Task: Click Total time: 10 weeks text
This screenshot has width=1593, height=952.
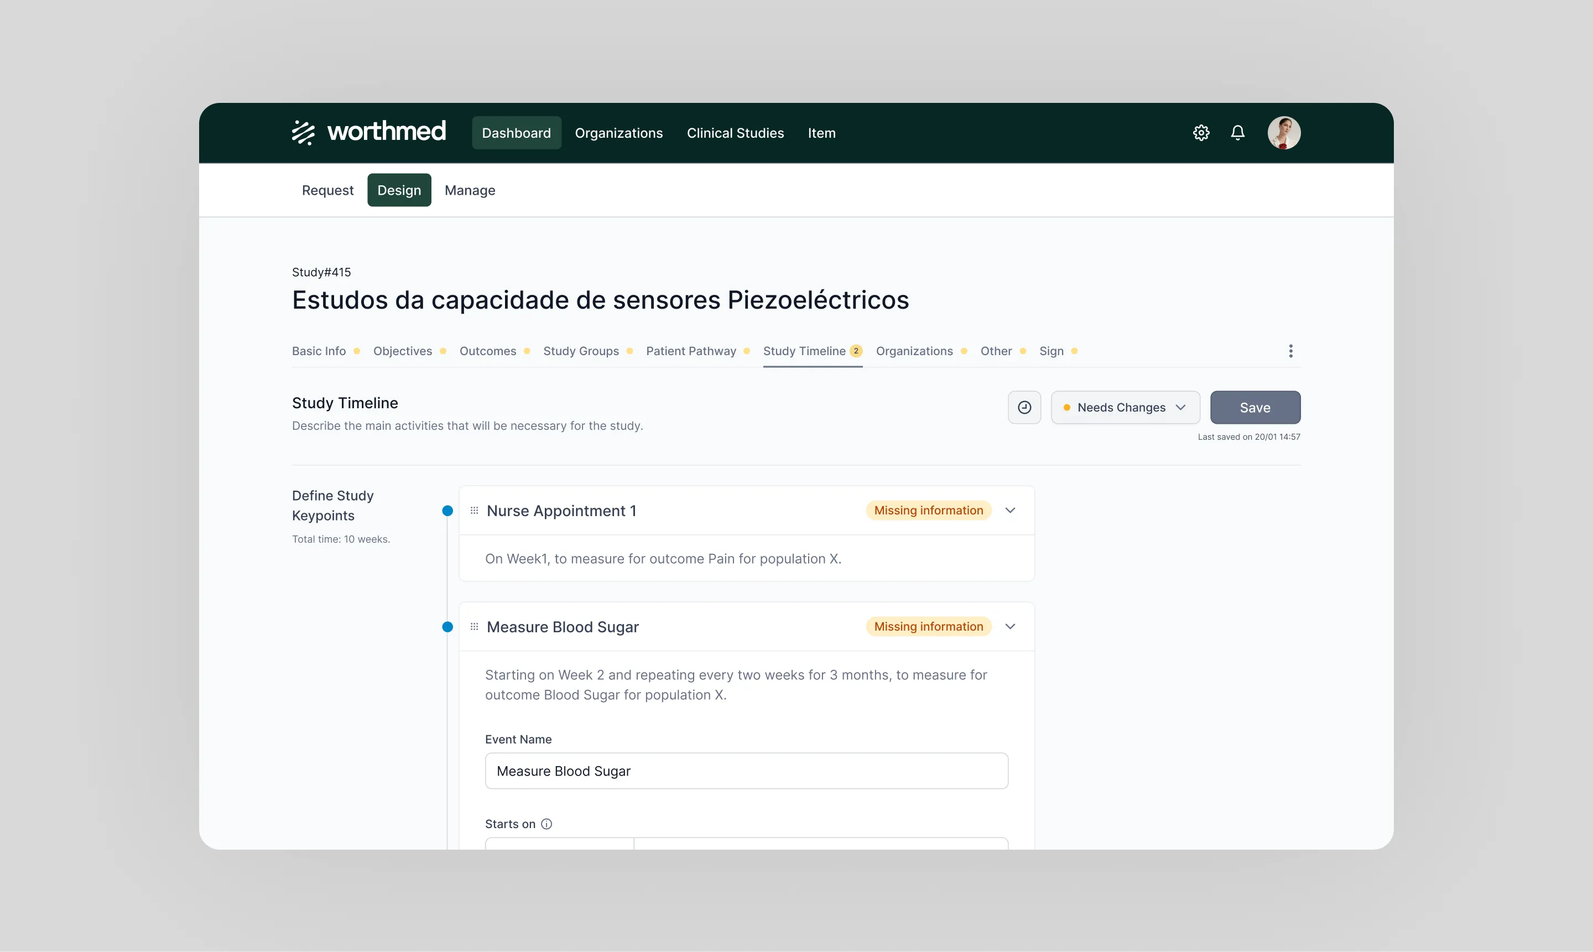Action: (x=341, y=539)
